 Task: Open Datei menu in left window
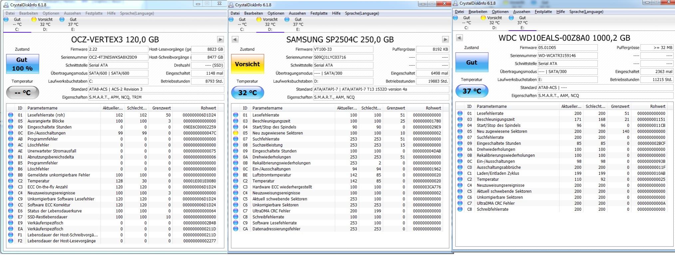coord(10,13)
